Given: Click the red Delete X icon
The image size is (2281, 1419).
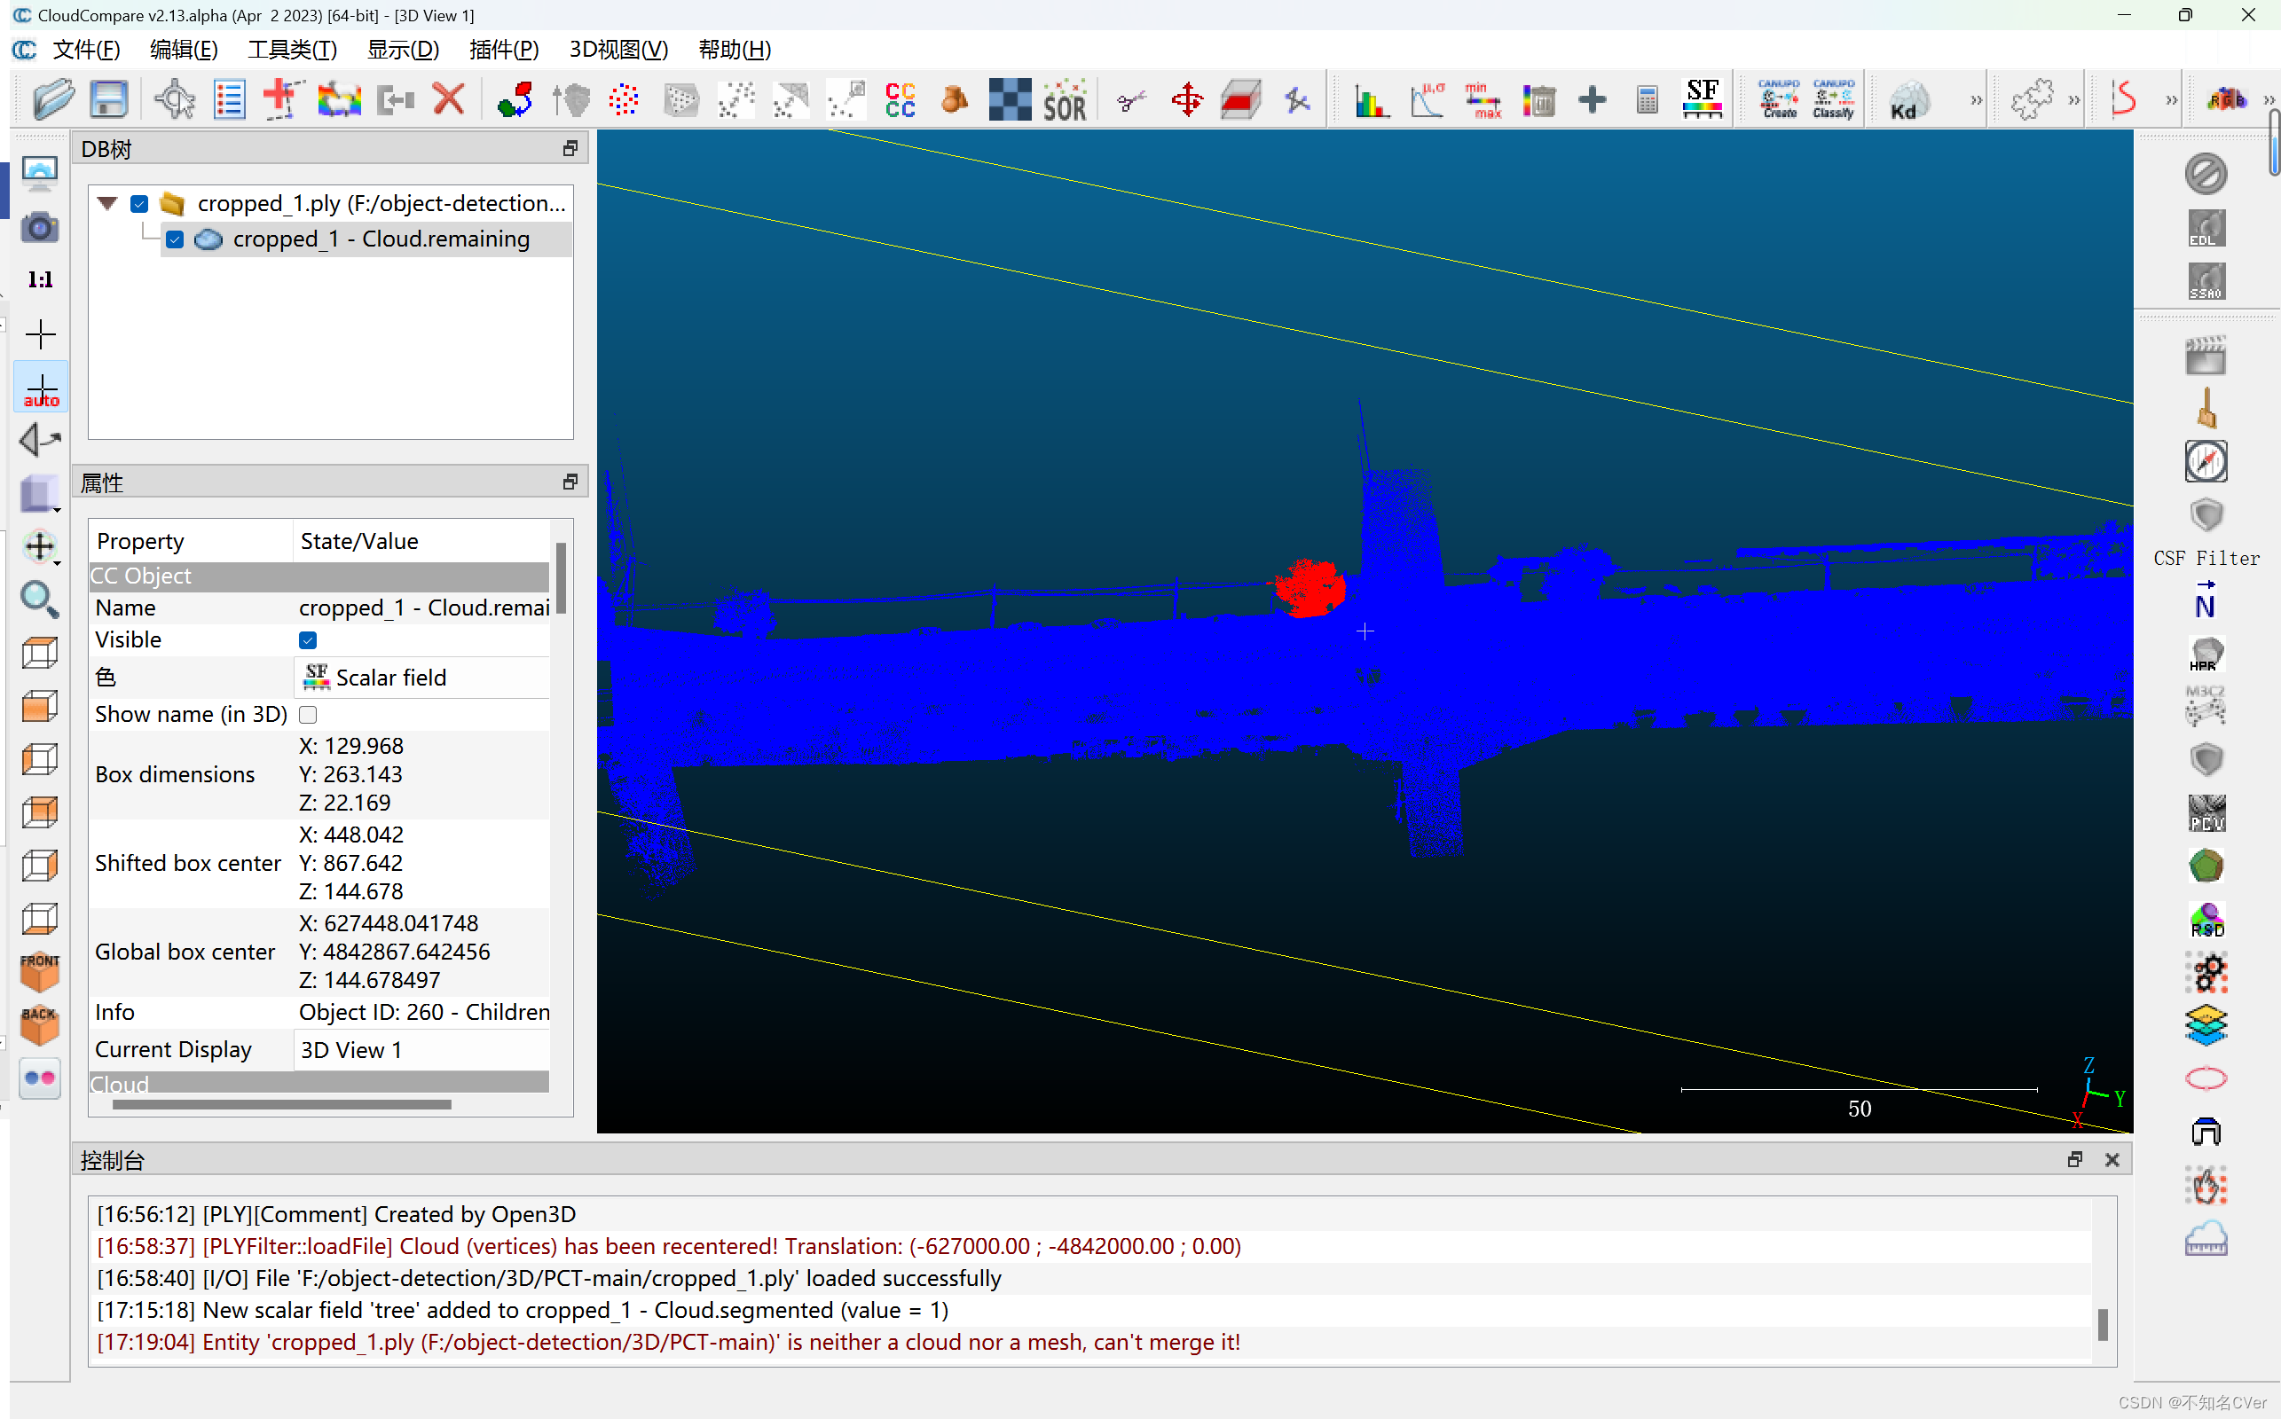Looking at the screenshot, I should 449,98.
